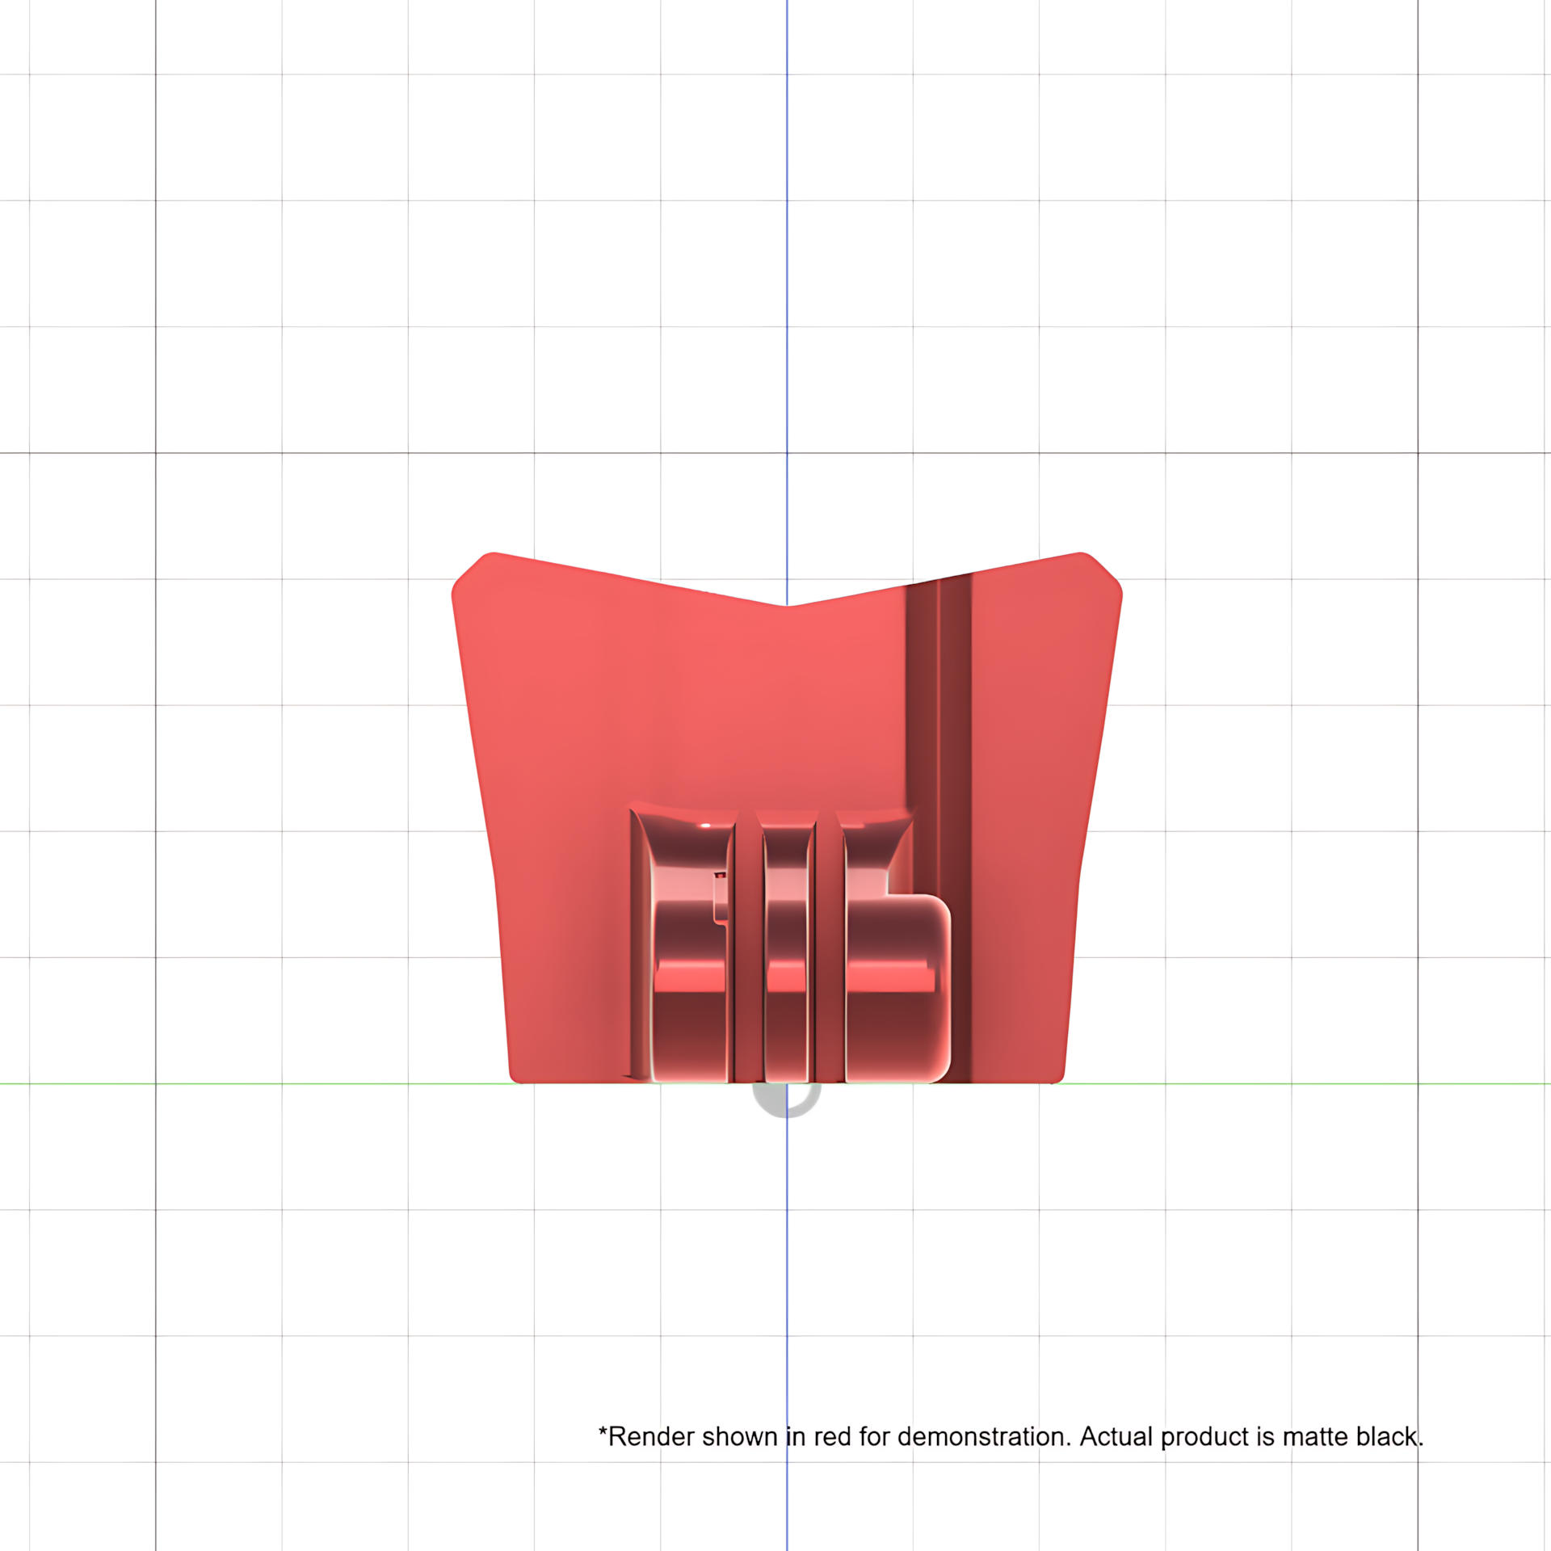Click the model's top-right chamfered corner
The height and width of the screenshot is (1551, 1551).
point(1102,573)
